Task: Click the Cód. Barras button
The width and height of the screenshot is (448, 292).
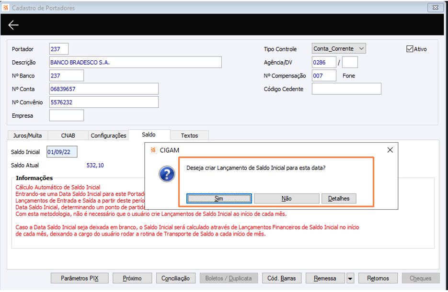Action: coord(282,278)
